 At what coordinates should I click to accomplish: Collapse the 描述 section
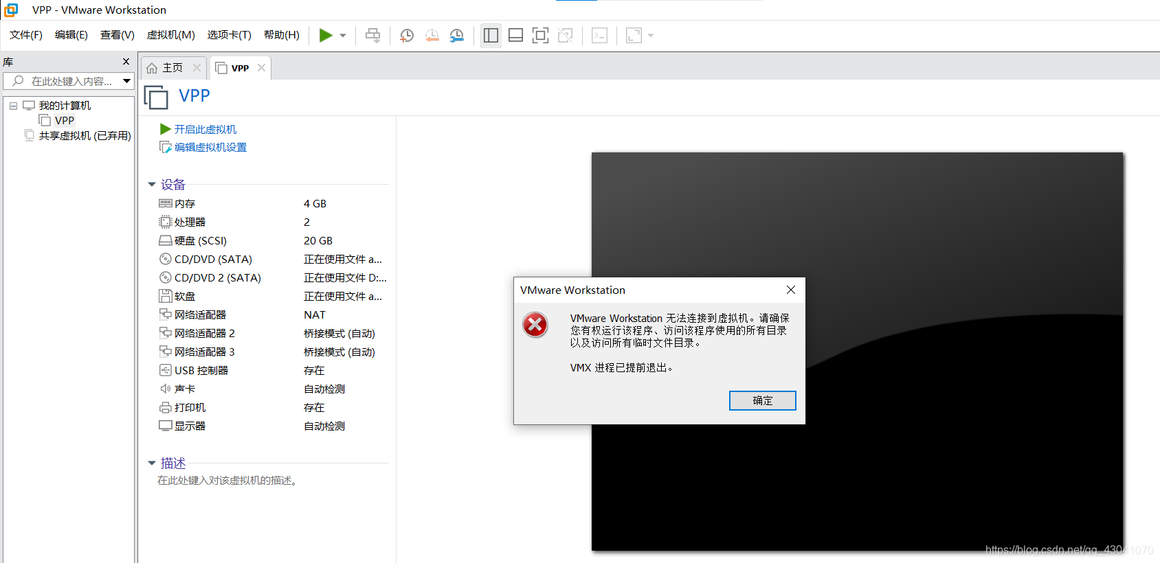click(152, 463)
